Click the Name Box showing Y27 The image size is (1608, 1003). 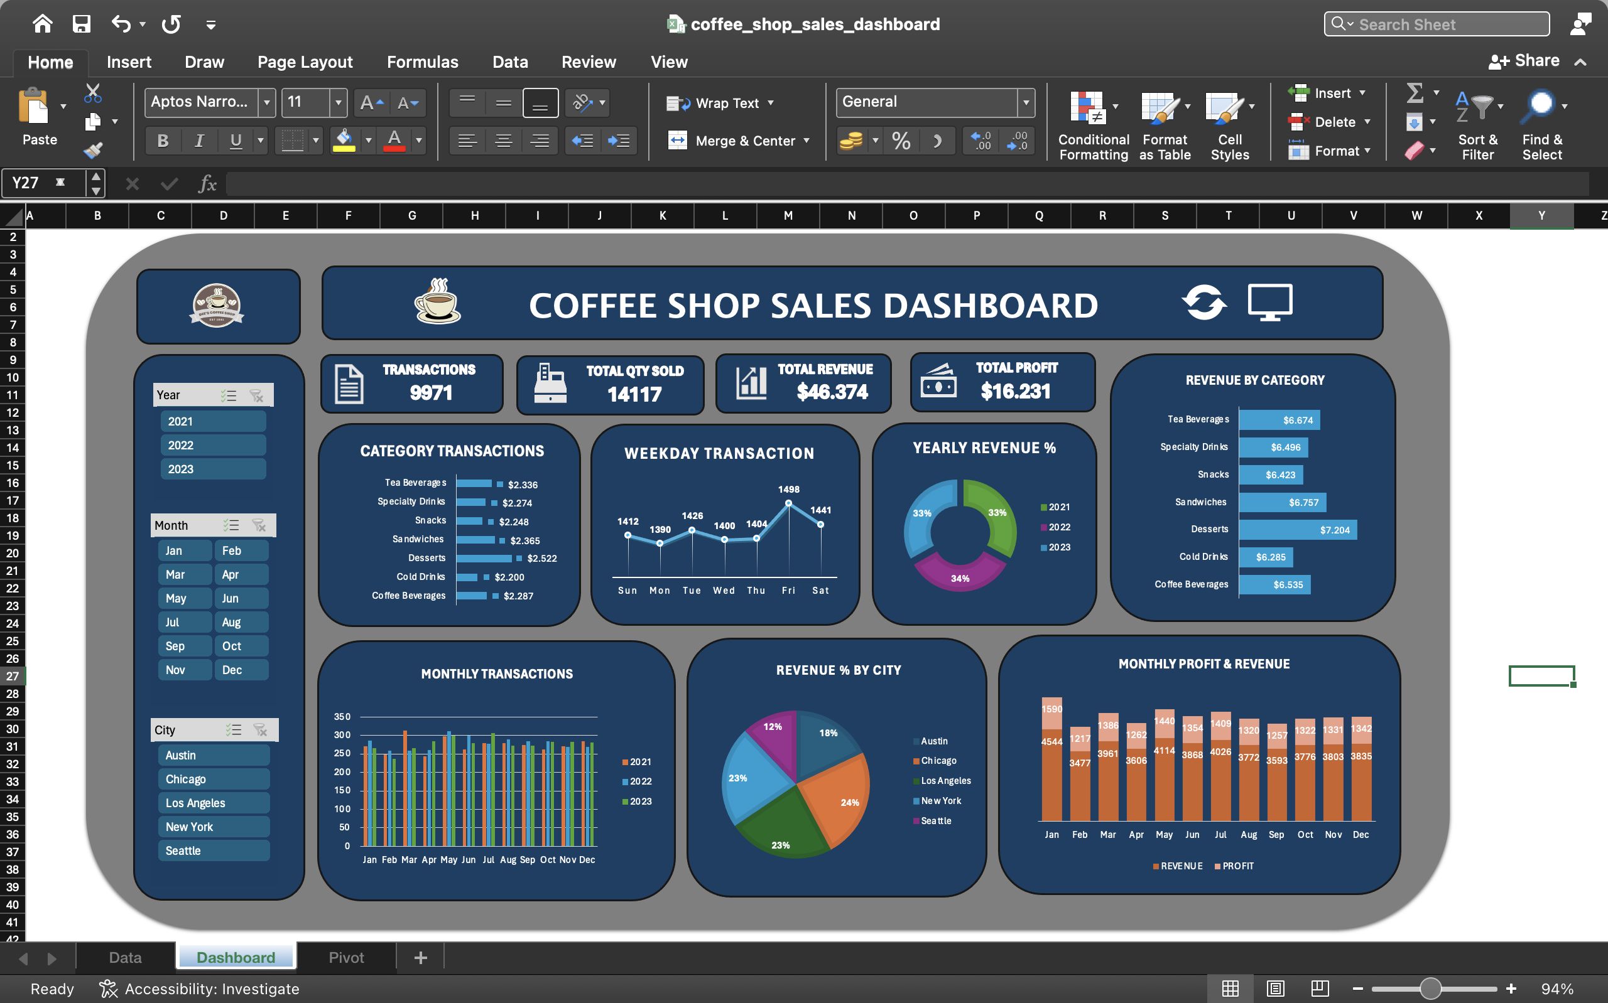44,183
